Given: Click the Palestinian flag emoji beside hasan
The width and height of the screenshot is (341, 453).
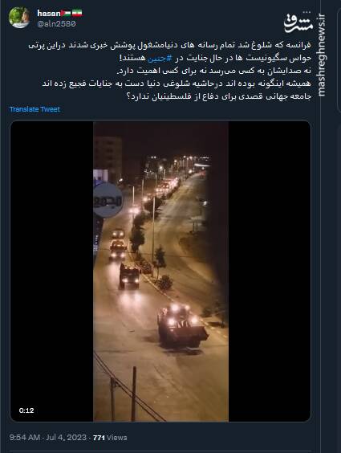Looking at the screenshot, I should [66, 13].
